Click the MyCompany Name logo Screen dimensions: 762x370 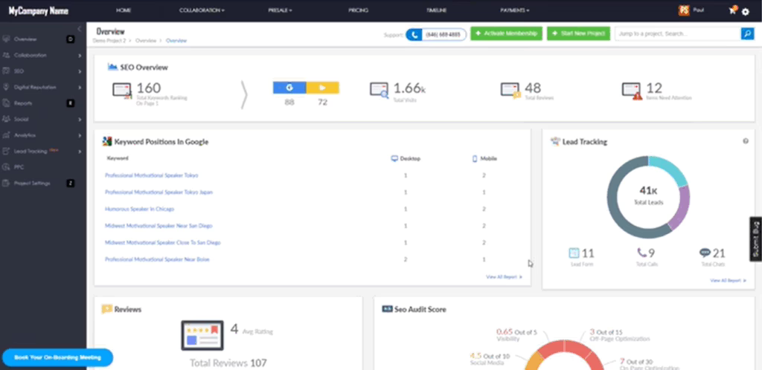[x=39, y=10]
